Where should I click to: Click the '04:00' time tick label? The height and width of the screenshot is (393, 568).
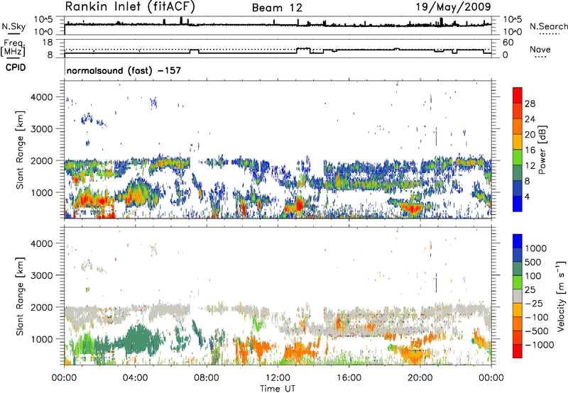[x=135, y=378]
